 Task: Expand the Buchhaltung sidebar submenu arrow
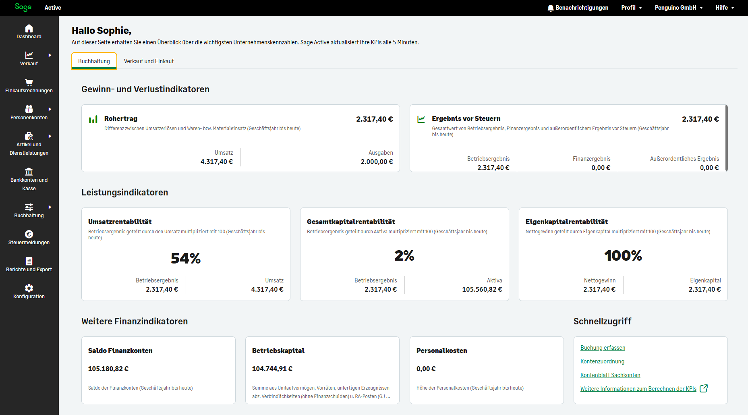click(50, 207)
